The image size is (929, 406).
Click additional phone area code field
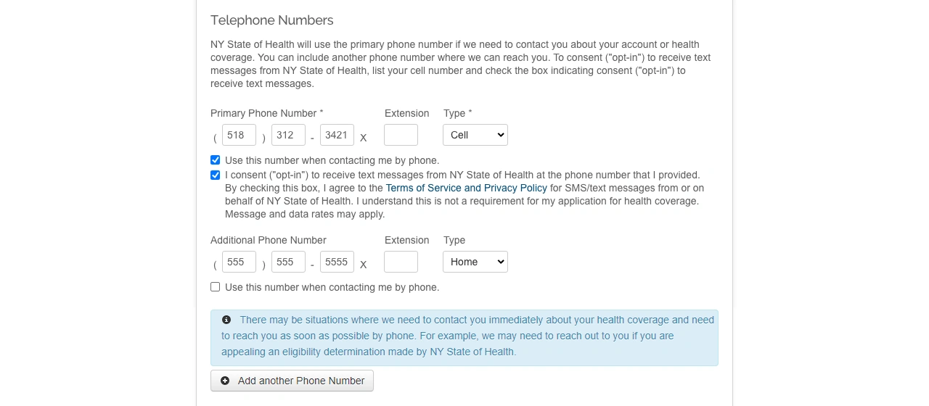click(239, 262)
